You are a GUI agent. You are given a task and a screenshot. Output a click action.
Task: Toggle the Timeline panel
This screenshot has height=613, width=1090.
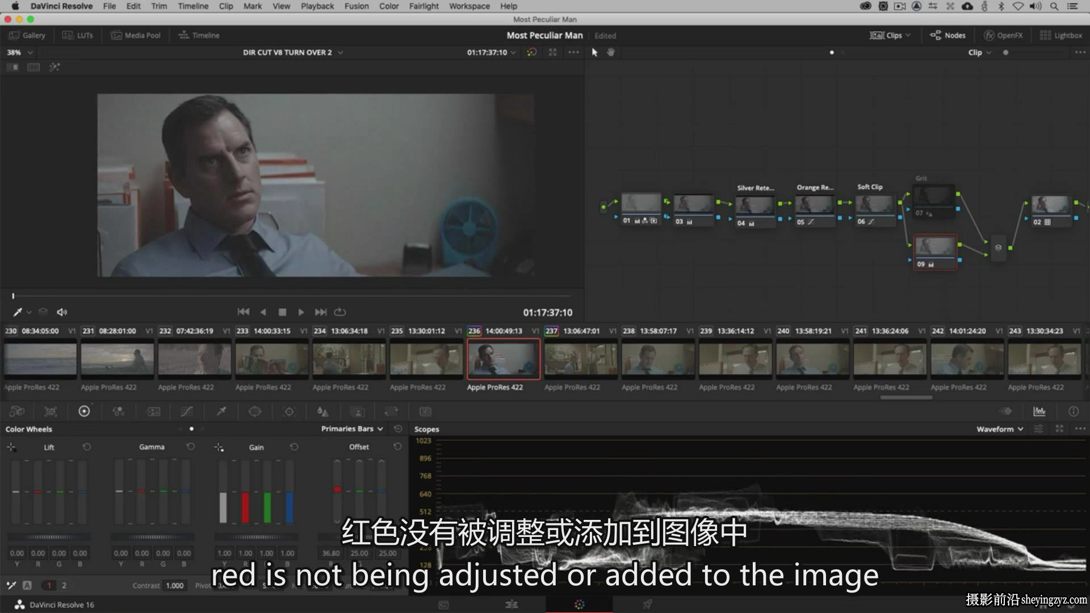[x=199, y=35]
